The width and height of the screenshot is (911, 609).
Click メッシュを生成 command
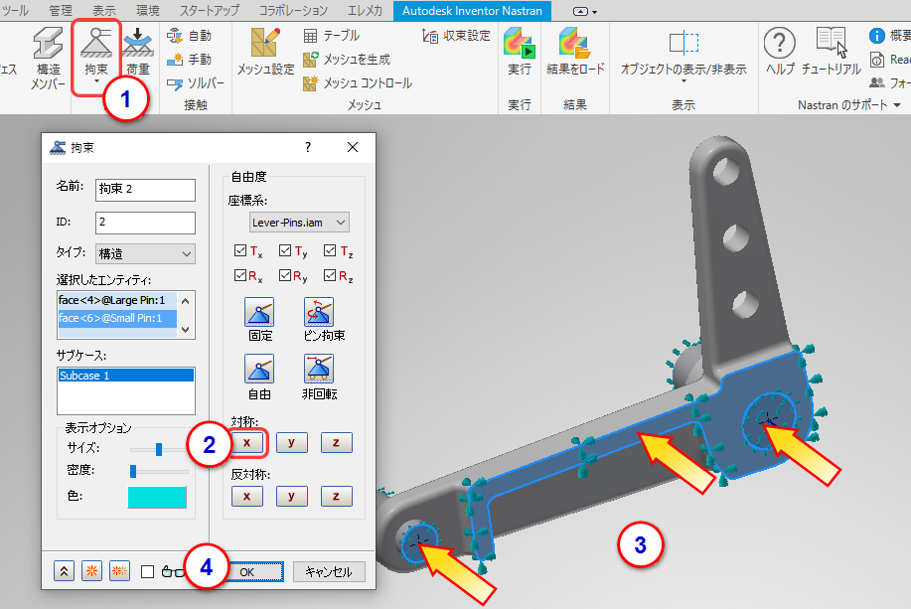pyautogui.click(x=347, y=60)
